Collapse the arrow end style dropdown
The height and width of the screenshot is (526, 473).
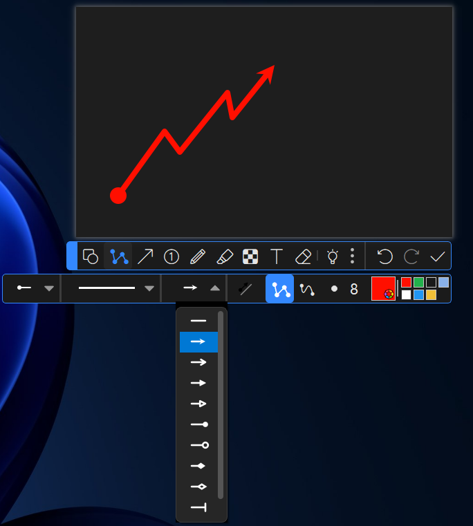pos(215,288)
